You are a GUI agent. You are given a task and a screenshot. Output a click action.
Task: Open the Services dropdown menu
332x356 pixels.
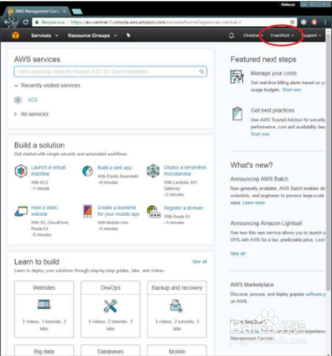point(44,36)
